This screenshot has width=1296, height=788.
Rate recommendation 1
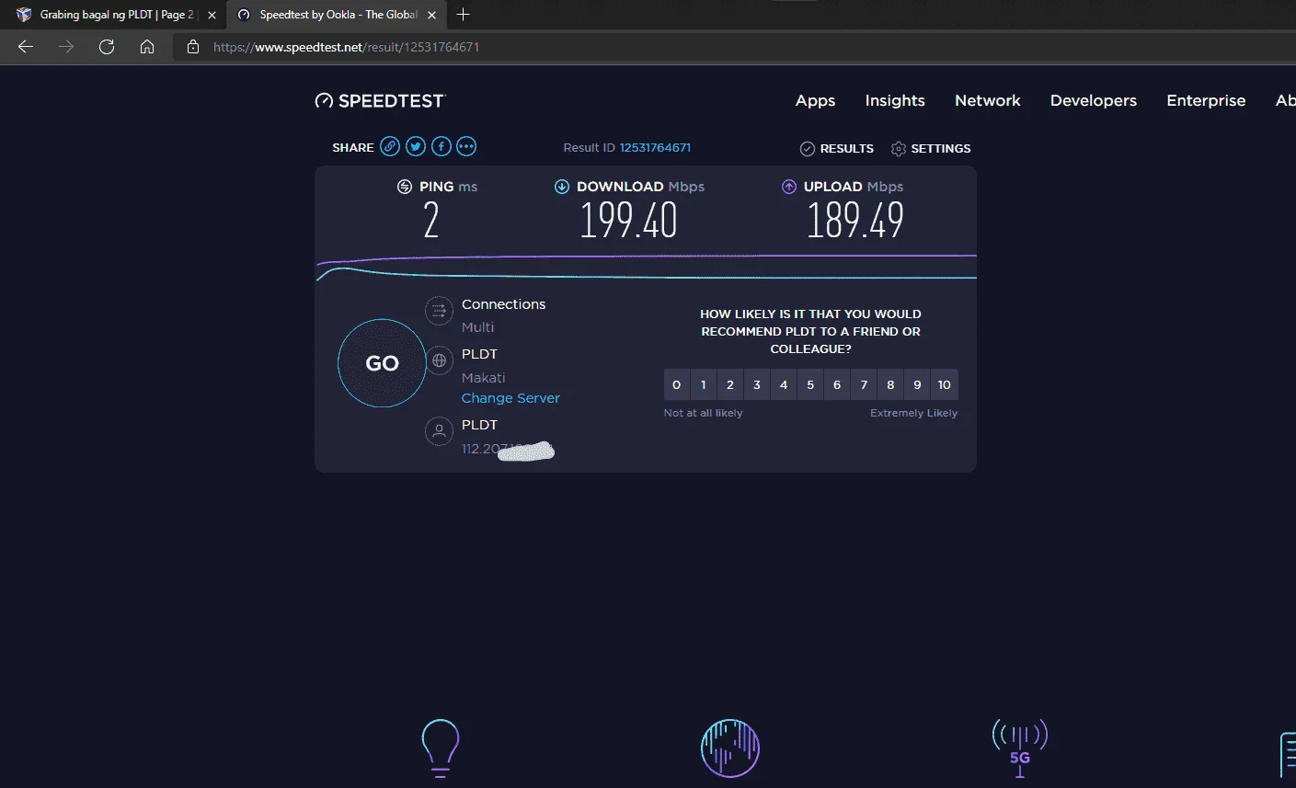(704, 384)
